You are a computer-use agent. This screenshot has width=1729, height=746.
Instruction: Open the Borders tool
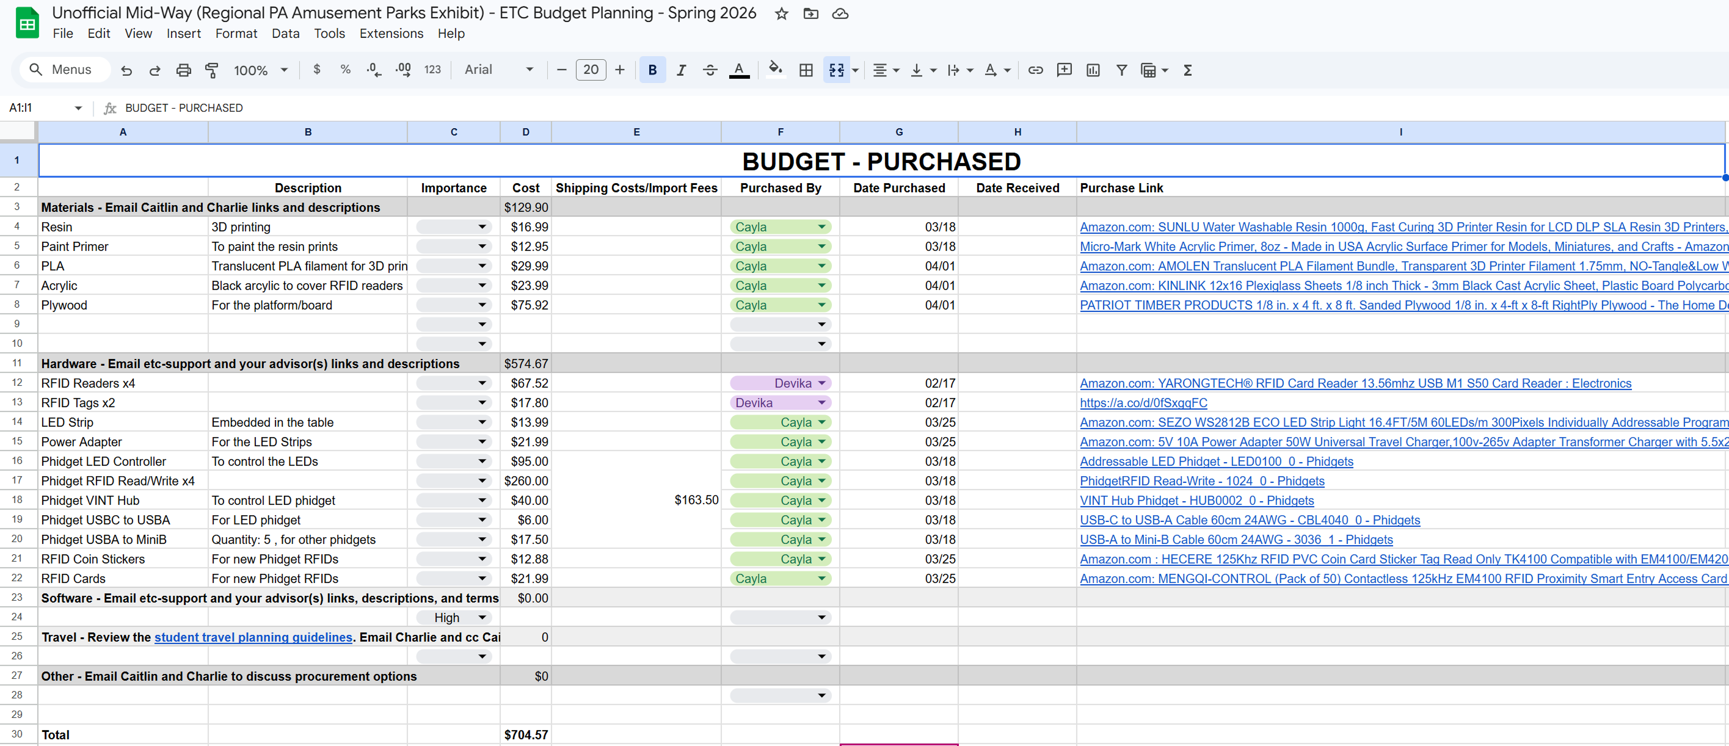point(806,70)
